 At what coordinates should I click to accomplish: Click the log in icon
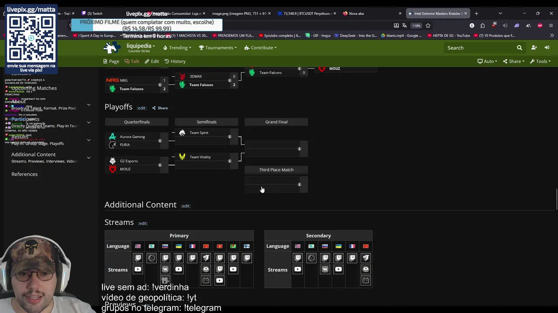click(x=547, y=48)
